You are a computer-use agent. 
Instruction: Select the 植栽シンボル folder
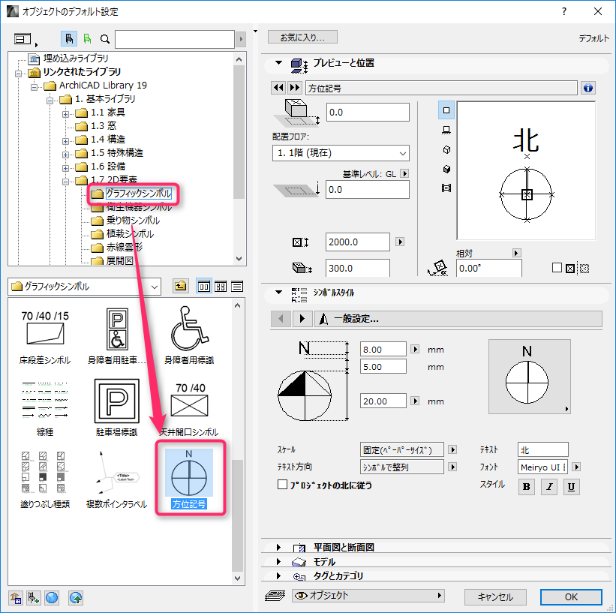[130, 234]
